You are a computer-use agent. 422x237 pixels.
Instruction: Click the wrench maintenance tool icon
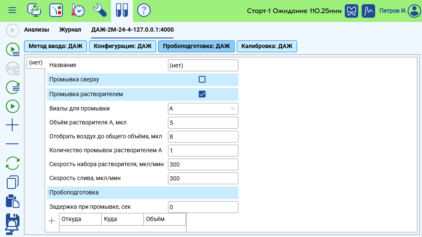pyautogui.click(x=100, y=10)
